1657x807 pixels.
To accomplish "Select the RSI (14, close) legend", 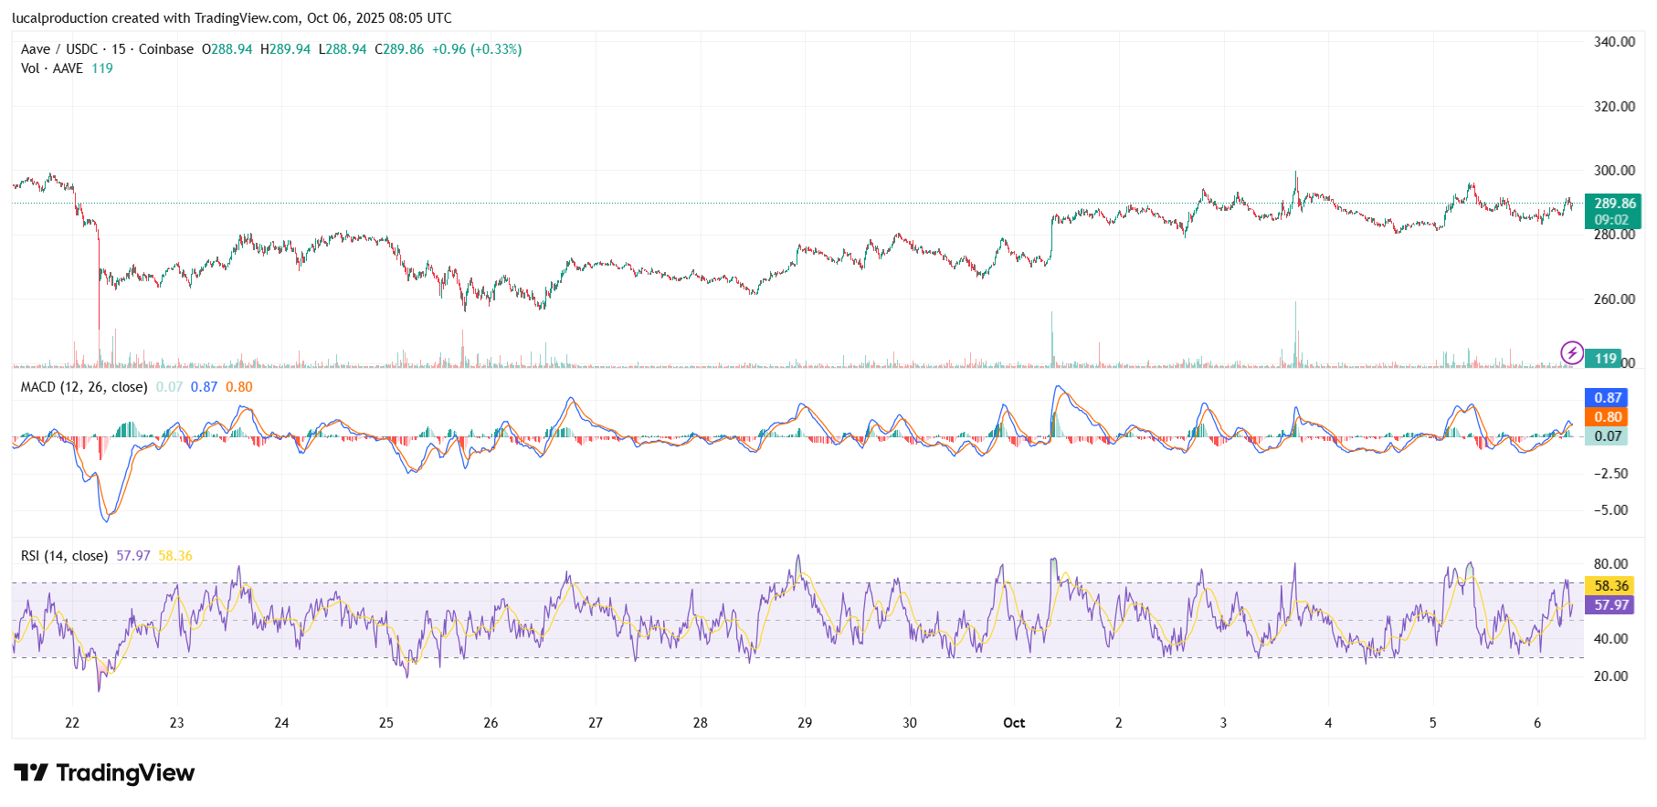I will pos(64,556).
